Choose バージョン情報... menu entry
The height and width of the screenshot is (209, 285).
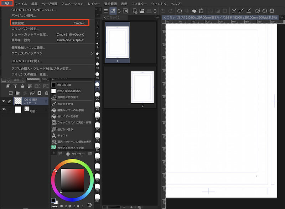[24, 15]
